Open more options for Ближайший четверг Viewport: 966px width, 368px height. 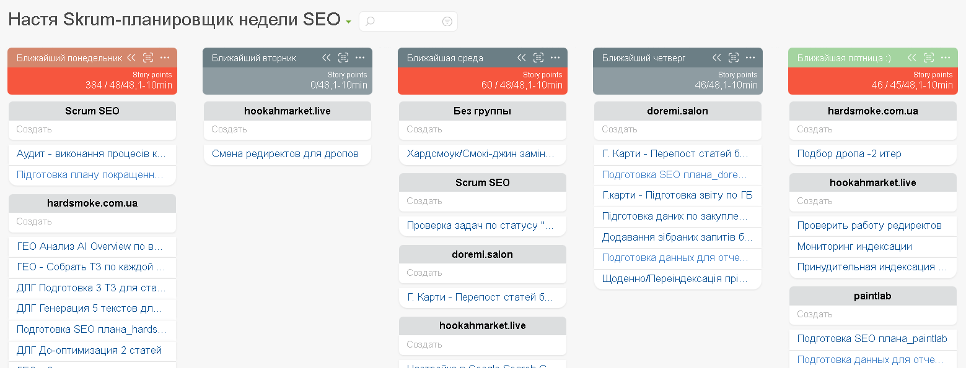coord(750,58)
